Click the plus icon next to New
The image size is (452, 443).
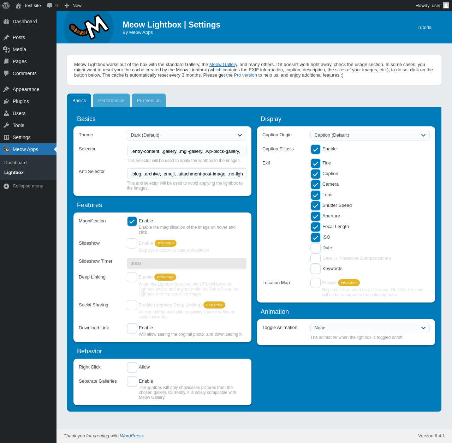coord(67,6)
